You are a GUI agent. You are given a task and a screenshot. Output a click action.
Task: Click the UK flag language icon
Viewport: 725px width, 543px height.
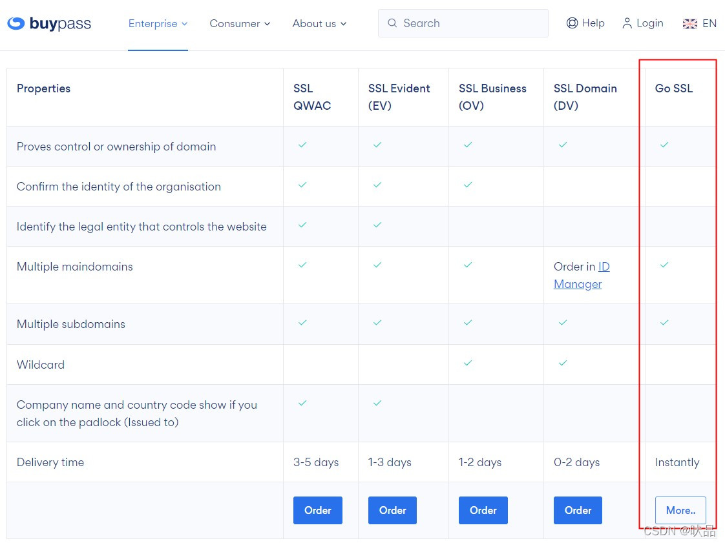point(690,24)
